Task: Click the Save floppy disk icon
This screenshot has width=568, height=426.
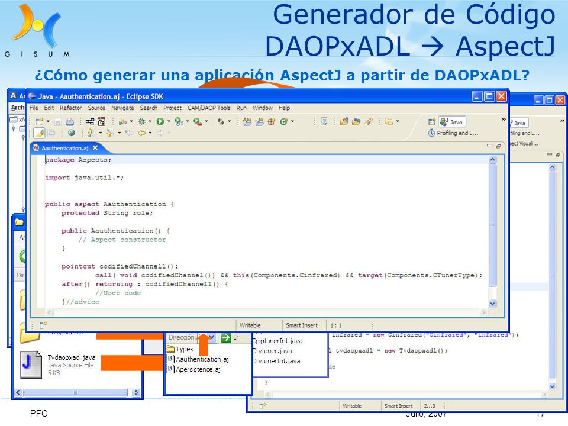Action: [58, 122]
